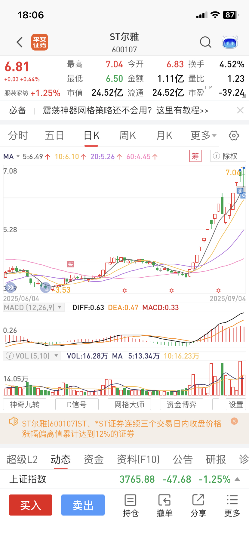The width and height of the screenshot is (249, 539).
Task: Tap the middle red gear event marker
Action: coord(171,291)
